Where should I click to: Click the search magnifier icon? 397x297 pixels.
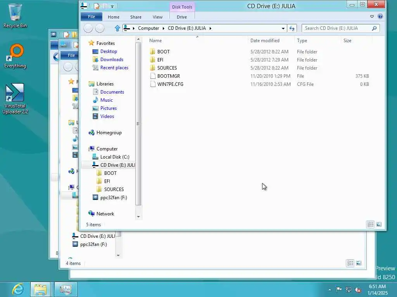[374, 28]
